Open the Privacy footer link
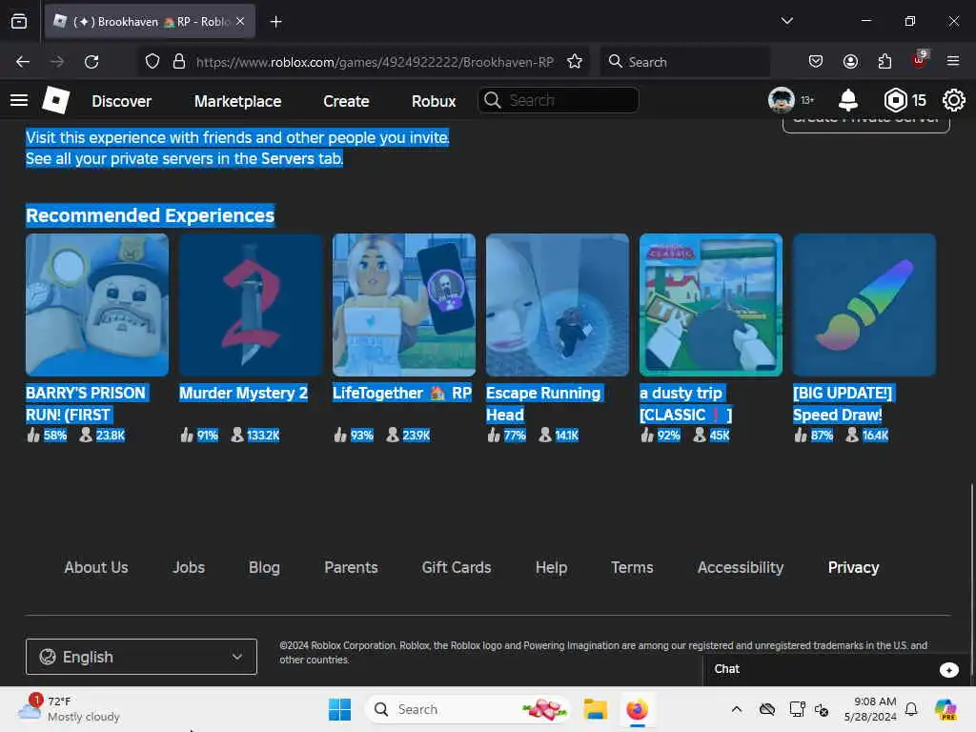976x732 pixels. (x=853, y=568)
